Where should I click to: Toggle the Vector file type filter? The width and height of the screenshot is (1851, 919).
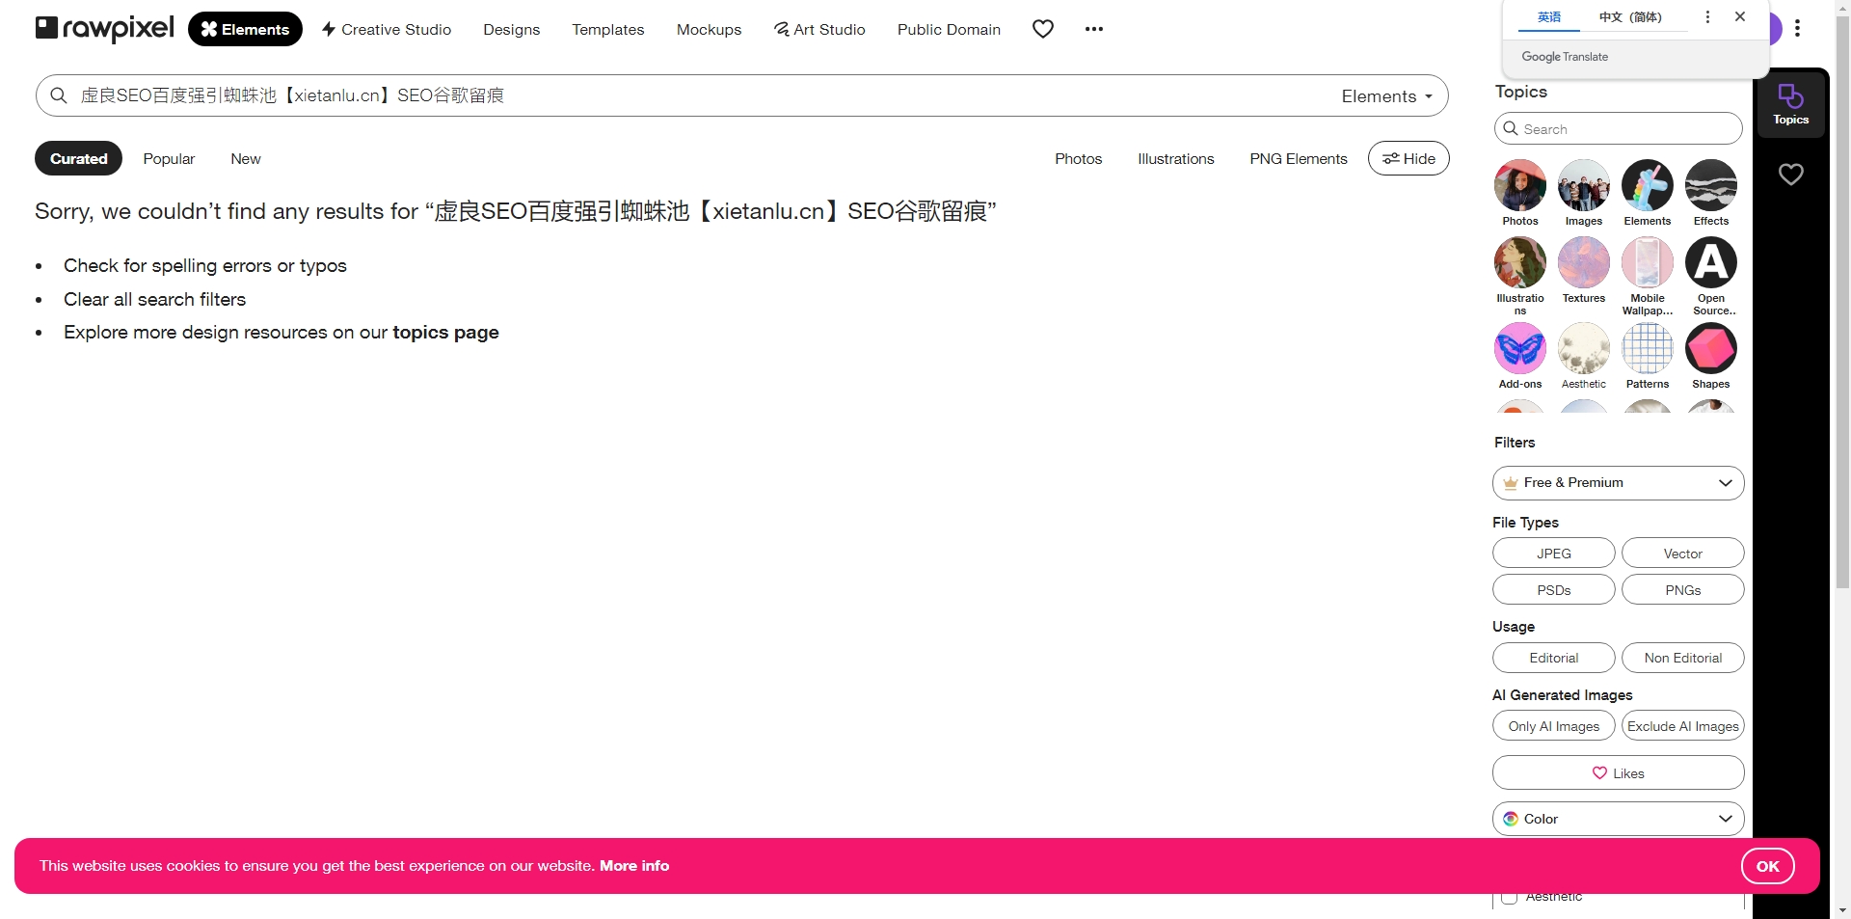(x=1682, y=553)
